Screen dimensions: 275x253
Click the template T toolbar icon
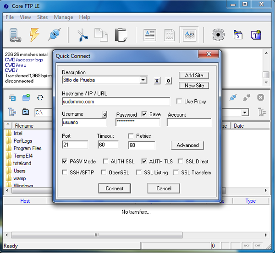pos(256,35)
